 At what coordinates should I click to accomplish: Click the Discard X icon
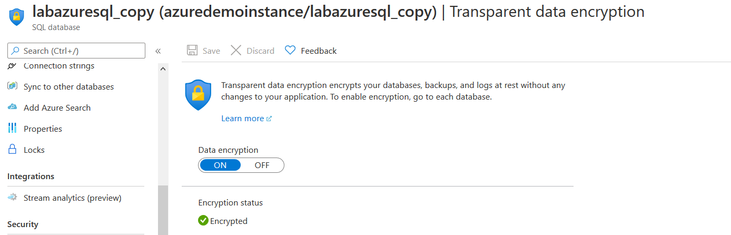[x=236, y=51]
